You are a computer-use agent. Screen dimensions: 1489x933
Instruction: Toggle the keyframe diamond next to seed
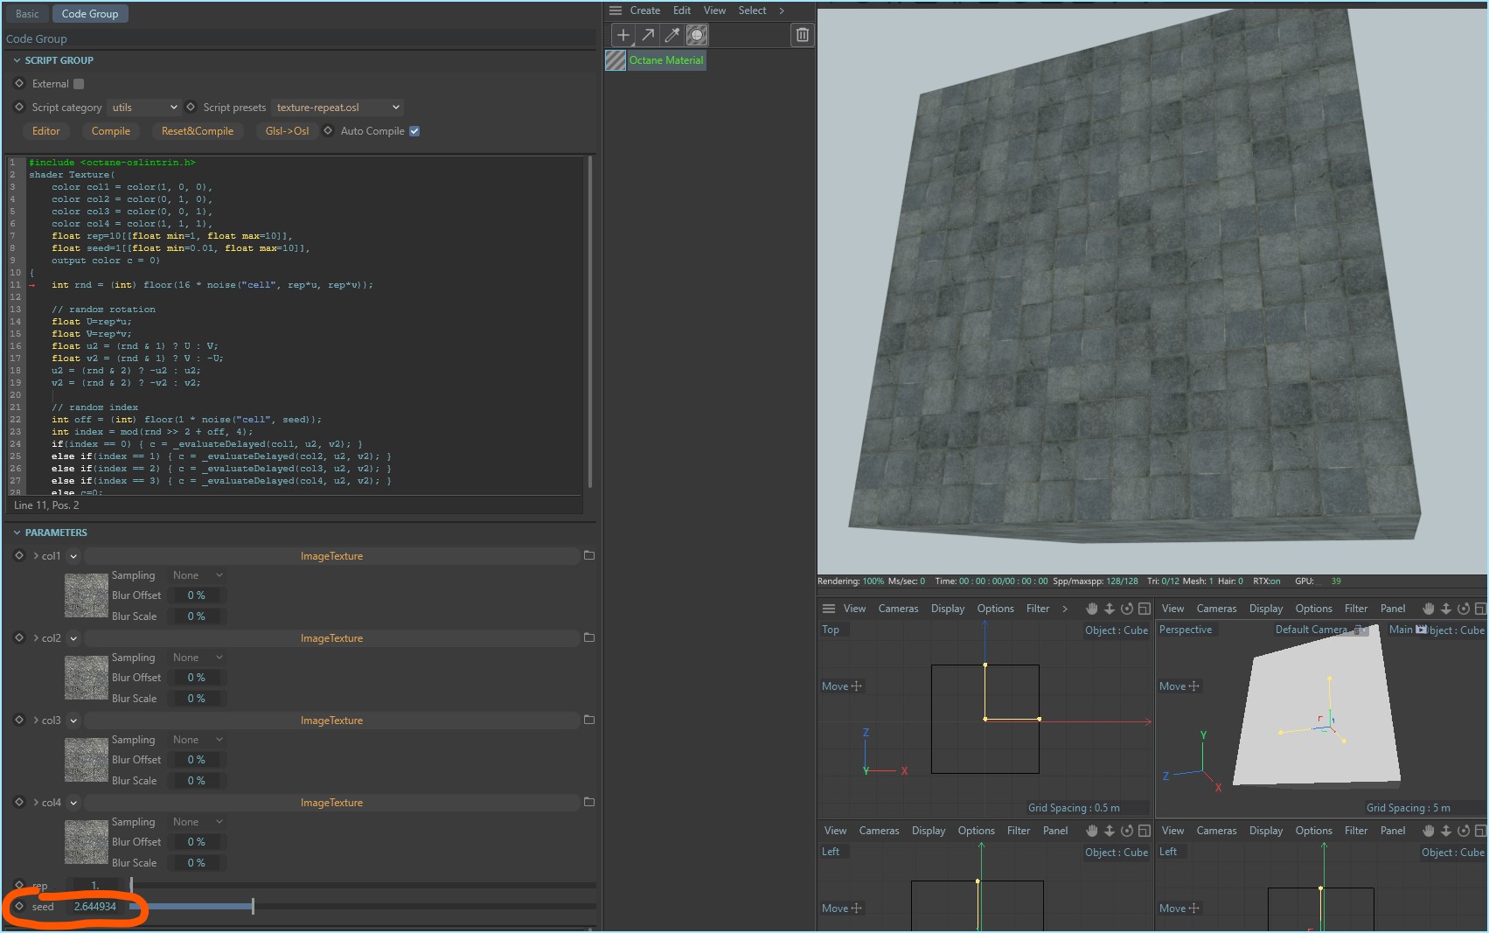tap(19, 907)
